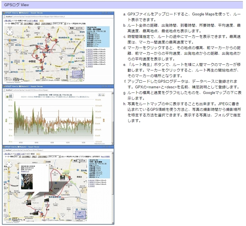Select the Street View pegman in top map
This screenshot has width=246, height=226.
click(x=10, y=41)
